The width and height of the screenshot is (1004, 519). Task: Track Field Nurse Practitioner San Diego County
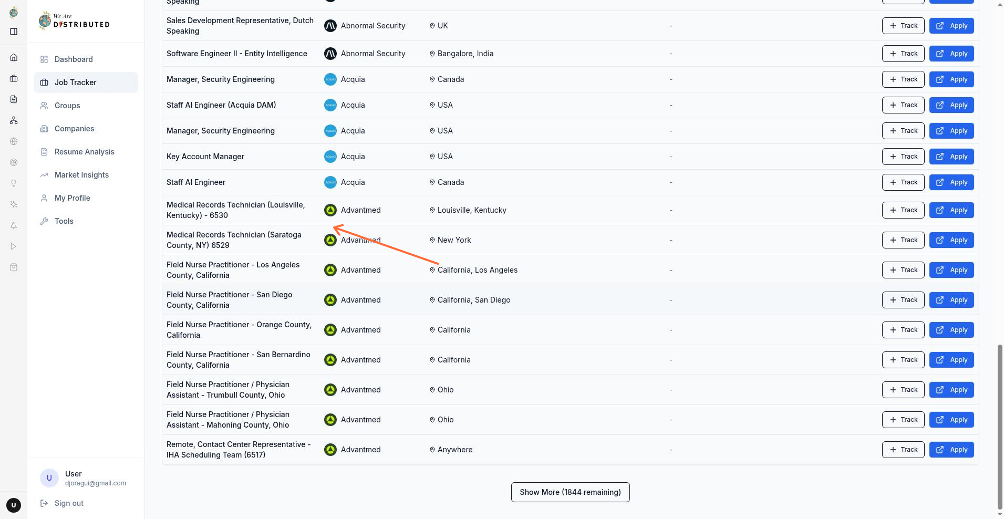[x=903, y=300]
